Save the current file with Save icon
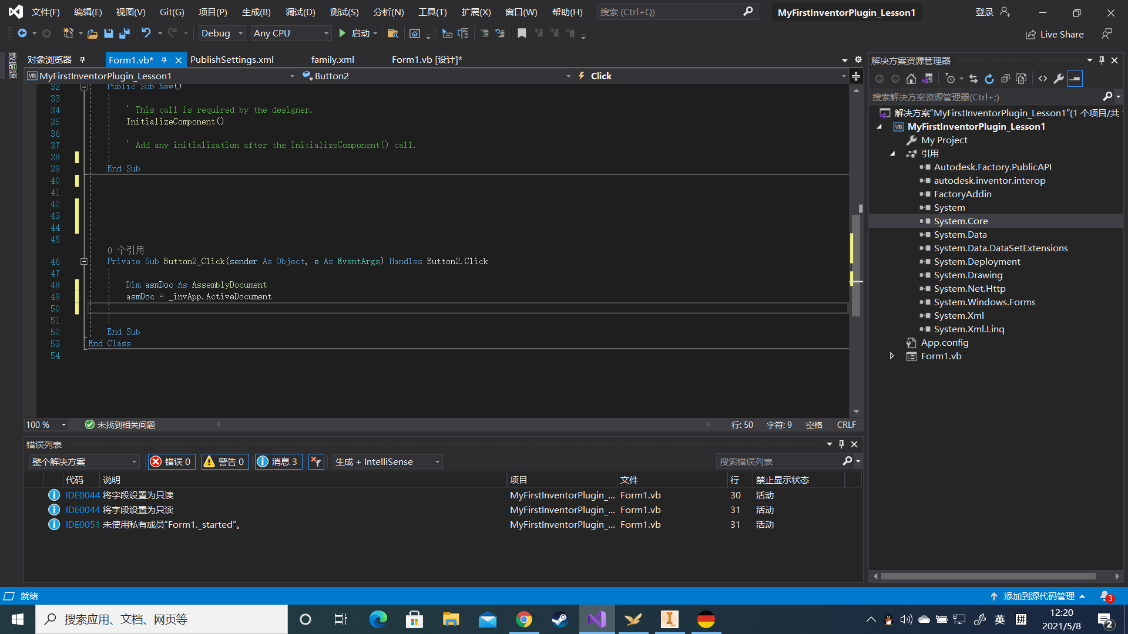The height and width of the screenshot is (634, 1128). (109, 33)
